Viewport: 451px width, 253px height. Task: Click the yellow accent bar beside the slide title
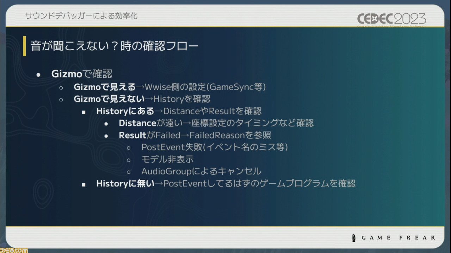tap(25, 46)
